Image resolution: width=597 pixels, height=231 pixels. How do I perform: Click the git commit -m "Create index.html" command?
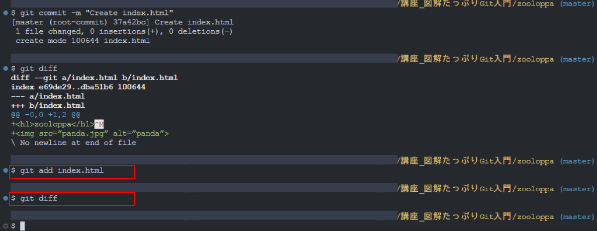pos(92,12)
